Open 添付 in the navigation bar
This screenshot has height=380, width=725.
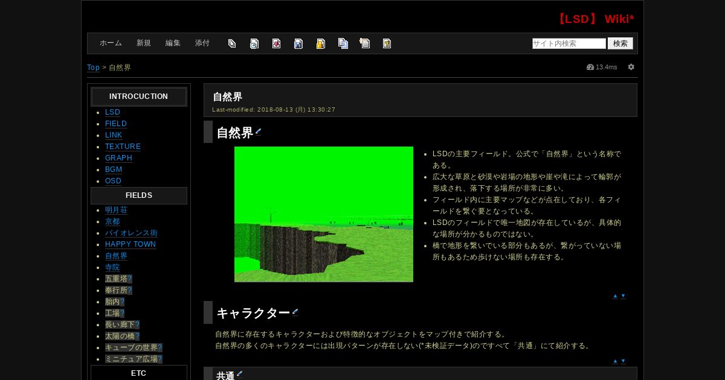pyautogui.click(x=202, y=43)
